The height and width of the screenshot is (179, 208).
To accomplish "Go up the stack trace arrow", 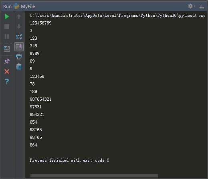I will pyautogui.click(x=19, y=16).
